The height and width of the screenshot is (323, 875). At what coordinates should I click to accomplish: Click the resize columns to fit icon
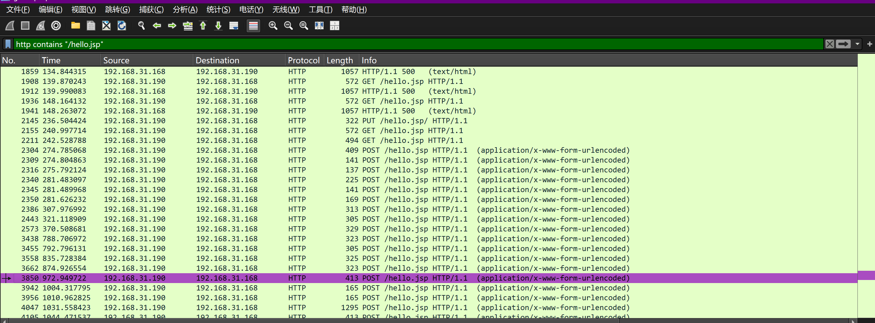[x=319, y=26]
